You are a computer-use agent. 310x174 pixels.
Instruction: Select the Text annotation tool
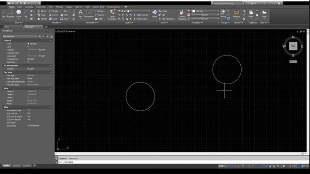pyautogui.click(x=80, y=14)
